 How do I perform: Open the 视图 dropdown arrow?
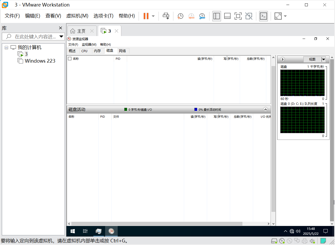point(323,59)
